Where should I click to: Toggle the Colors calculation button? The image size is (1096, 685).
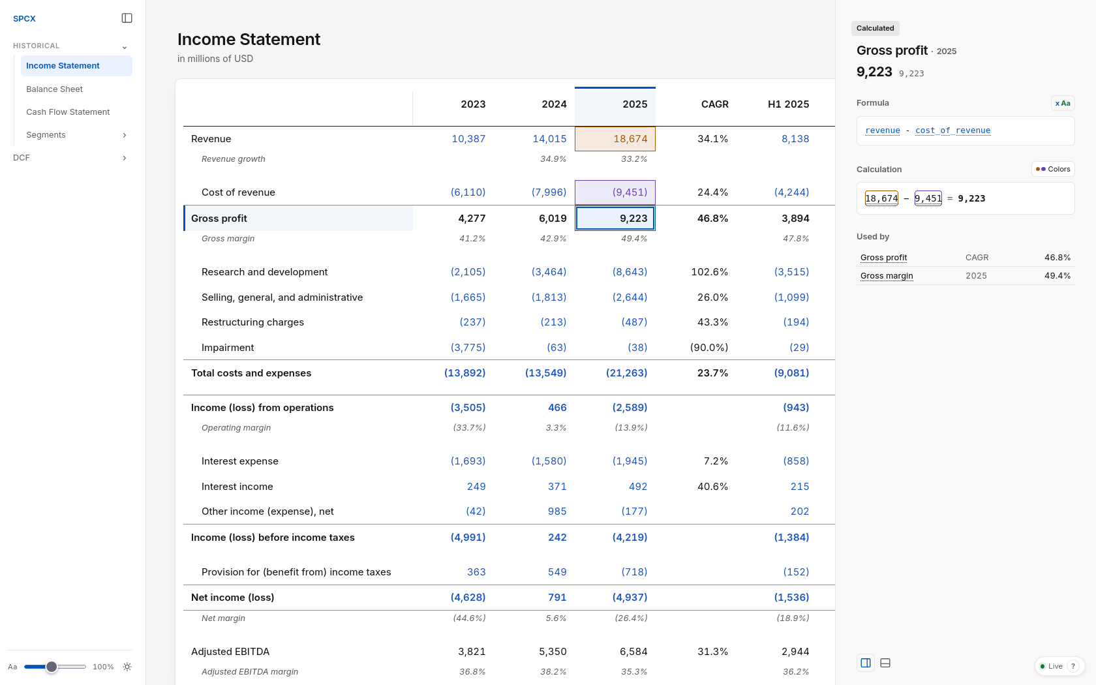(x=1053, y=169)
